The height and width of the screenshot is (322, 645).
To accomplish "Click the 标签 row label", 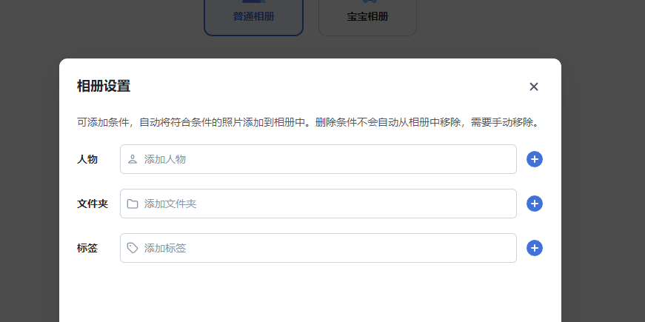I will 87,248.
